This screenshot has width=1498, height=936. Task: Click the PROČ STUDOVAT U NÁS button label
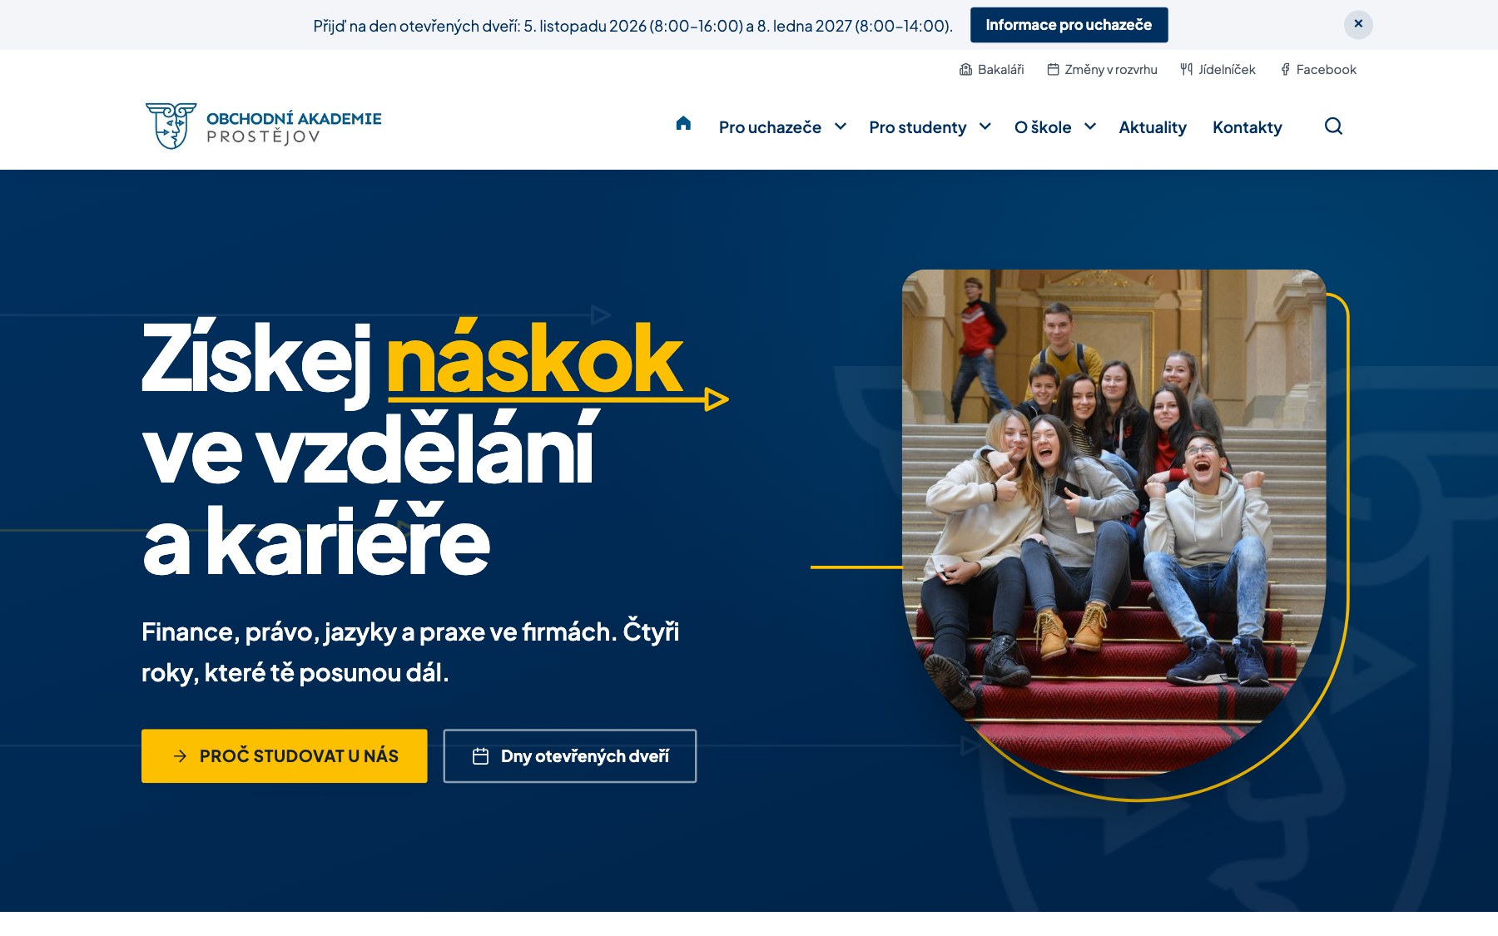(299, 756)
